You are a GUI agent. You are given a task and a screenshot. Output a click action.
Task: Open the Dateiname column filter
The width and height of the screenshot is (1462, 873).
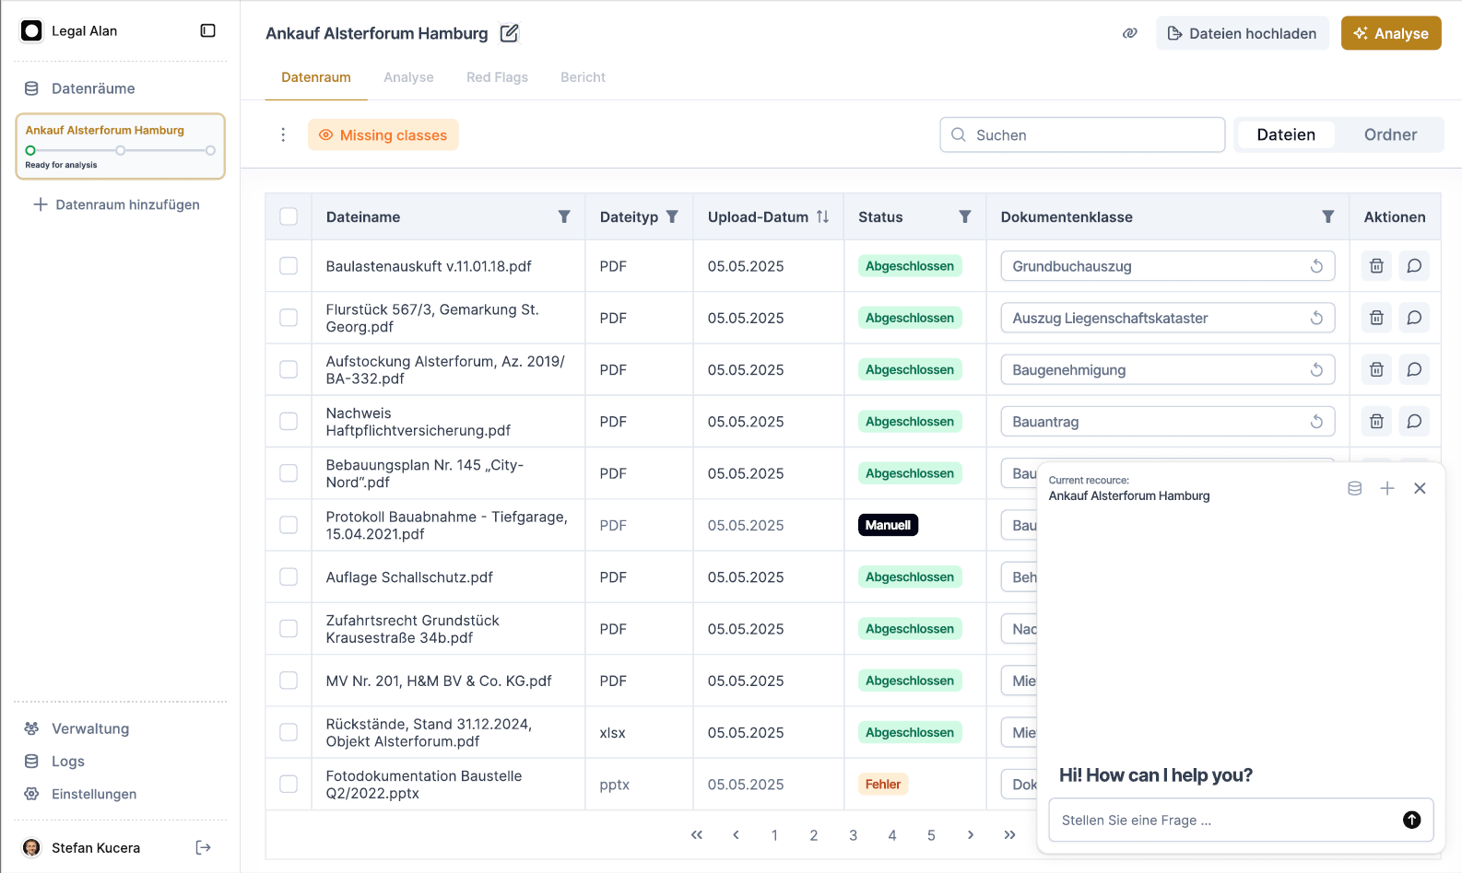click(x=564, y=216)
